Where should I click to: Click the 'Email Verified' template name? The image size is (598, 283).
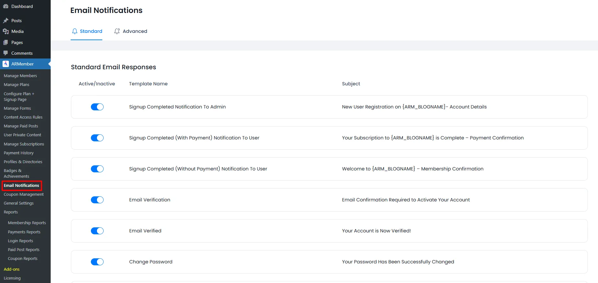point(145,231)
